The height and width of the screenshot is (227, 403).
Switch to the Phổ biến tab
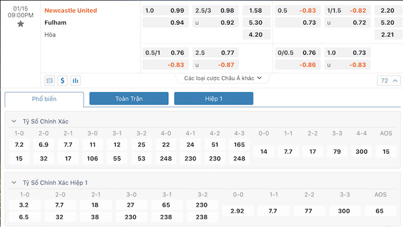pyautogui.click(x=44, y=99)
